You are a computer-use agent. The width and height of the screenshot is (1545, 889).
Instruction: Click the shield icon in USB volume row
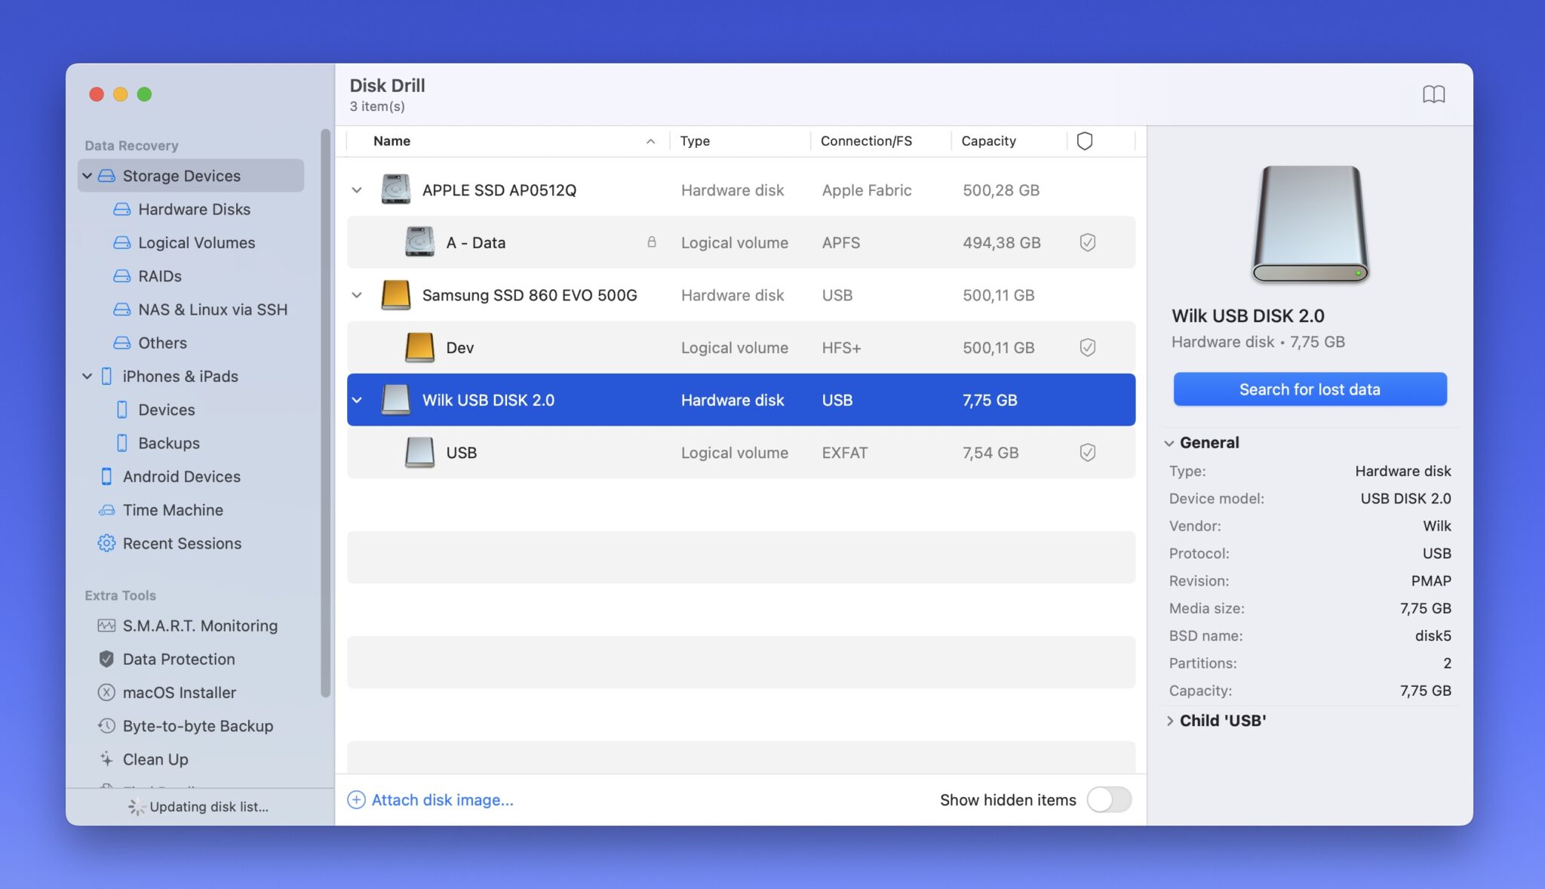tap(1087, 452)
